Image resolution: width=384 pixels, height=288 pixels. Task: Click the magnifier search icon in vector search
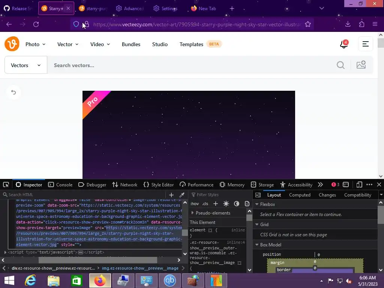(x=340, y=65)
